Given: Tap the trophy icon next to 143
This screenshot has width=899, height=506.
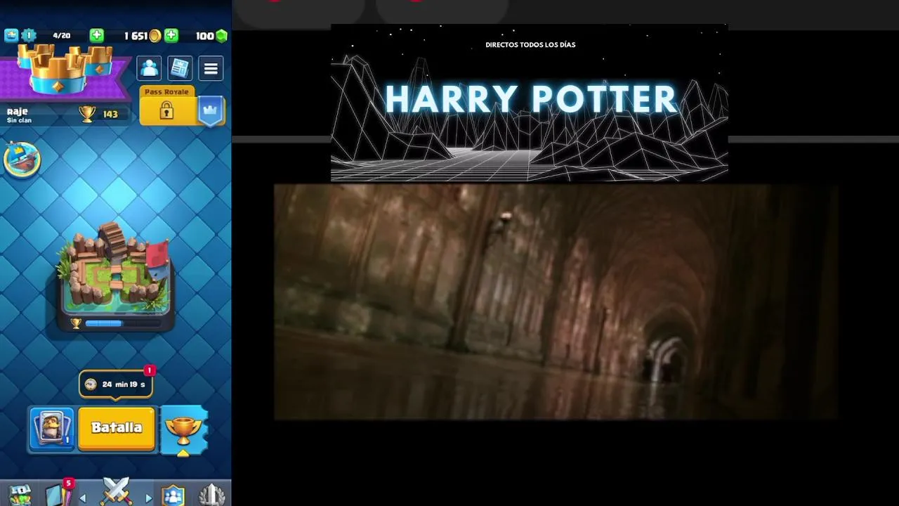Looking at the screenshot, I should [87, 114].
